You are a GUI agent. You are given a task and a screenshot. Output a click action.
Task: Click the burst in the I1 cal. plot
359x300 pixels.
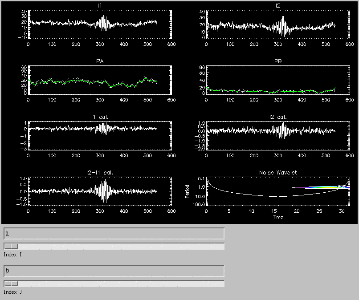[104, 129]
